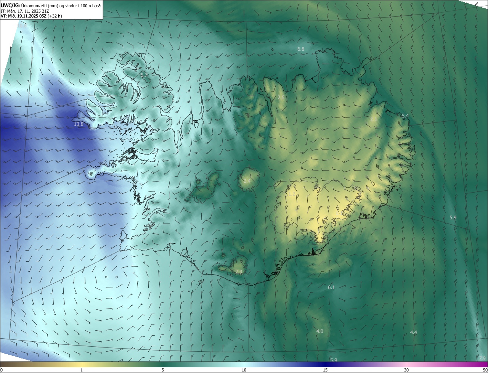Image resolution: width=488 pixels, height=373 pixels.
Task: Click the '30' tick on the color scale
Action: tap(406, 370)
